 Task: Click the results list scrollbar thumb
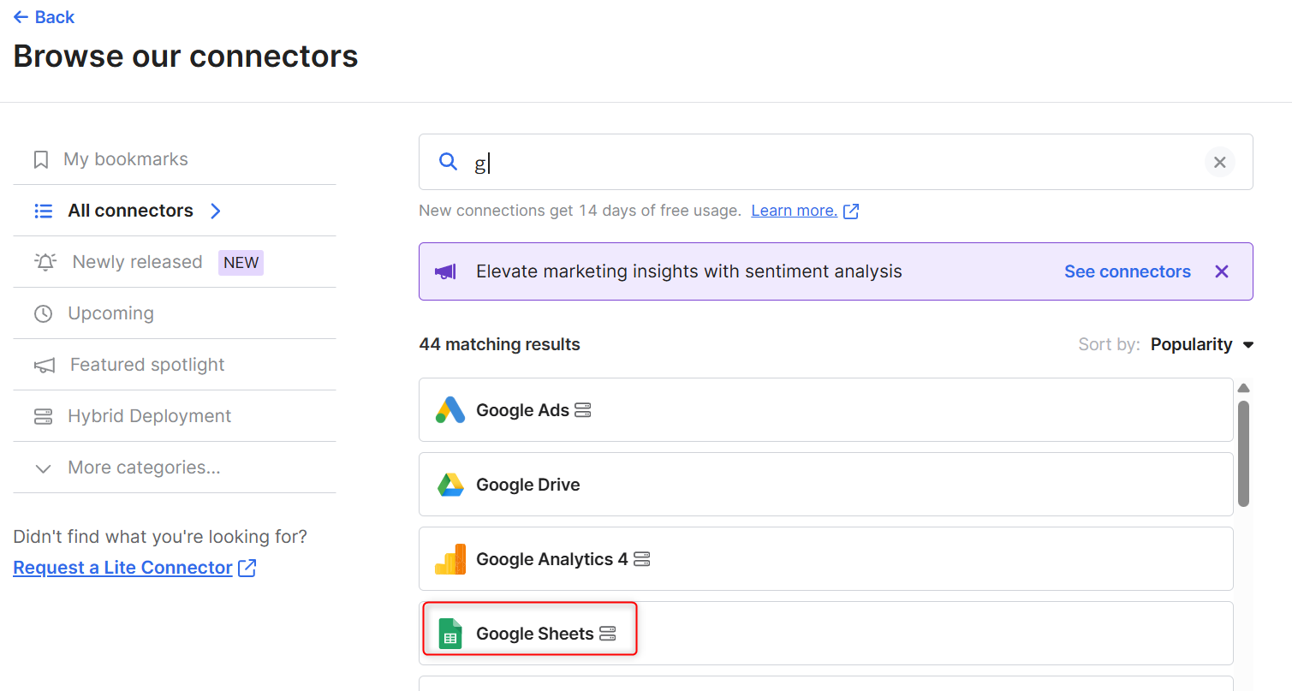pyautogui.click(x=1243, y=454)
